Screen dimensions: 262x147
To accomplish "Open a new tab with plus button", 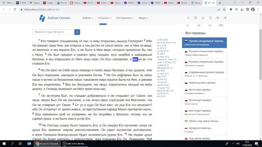I will (220, 3).
